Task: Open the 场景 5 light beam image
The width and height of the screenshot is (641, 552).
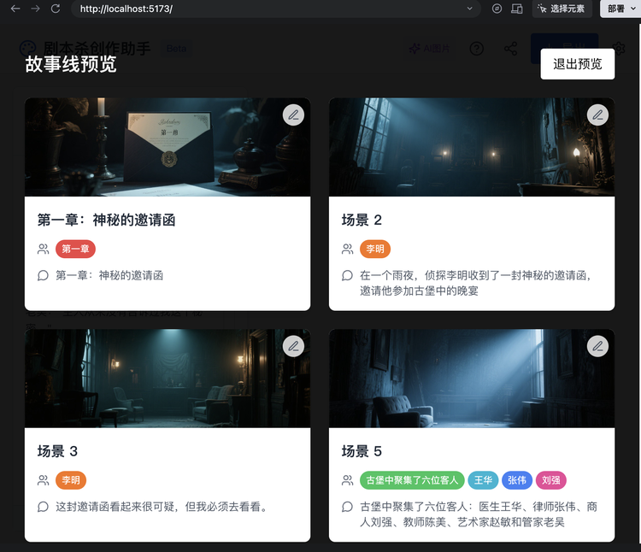Action: coord(472,379)
